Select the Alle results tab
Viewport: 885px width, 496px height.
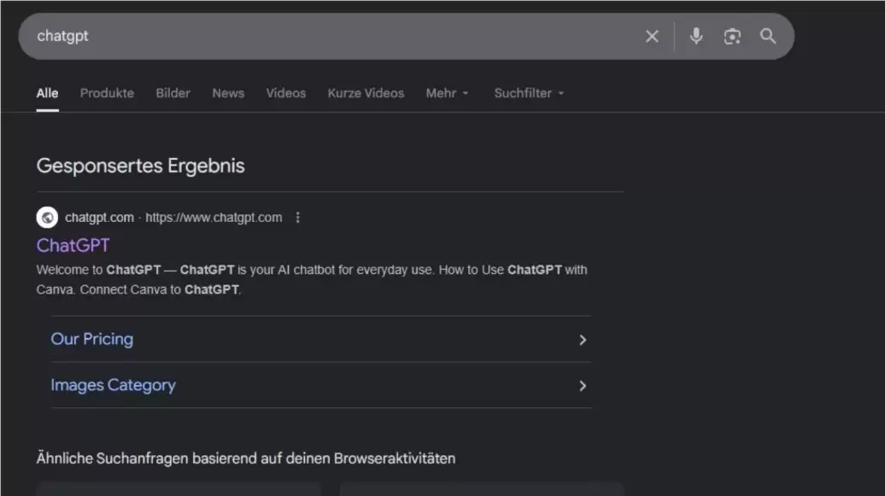[48, 93]
